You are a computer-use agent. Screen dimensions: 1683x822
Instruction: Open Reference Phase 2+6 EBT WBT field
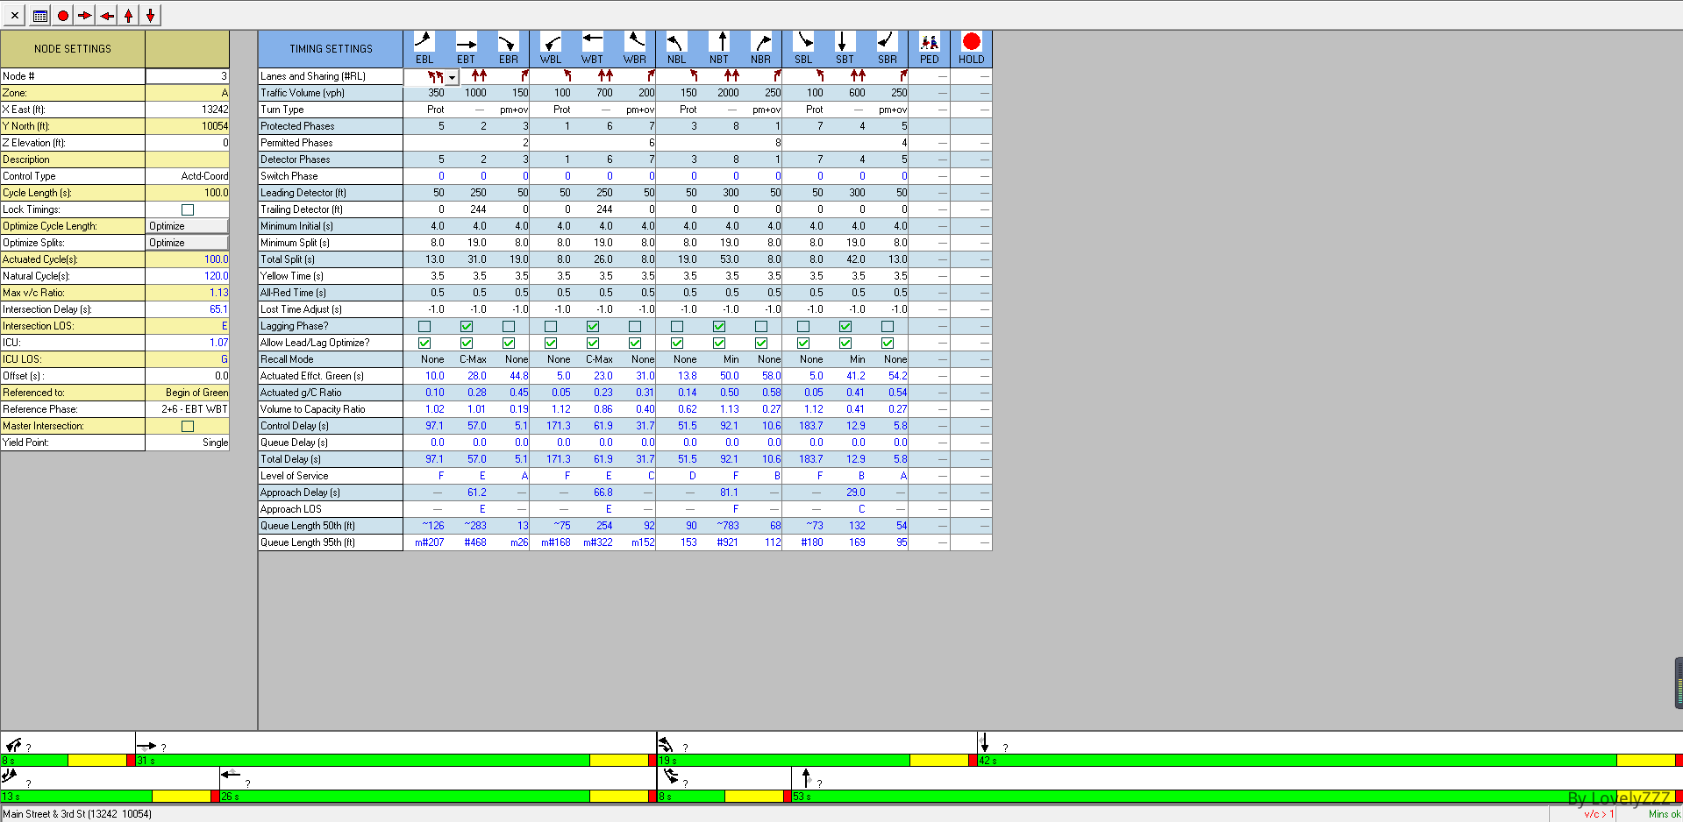[187, 409]
